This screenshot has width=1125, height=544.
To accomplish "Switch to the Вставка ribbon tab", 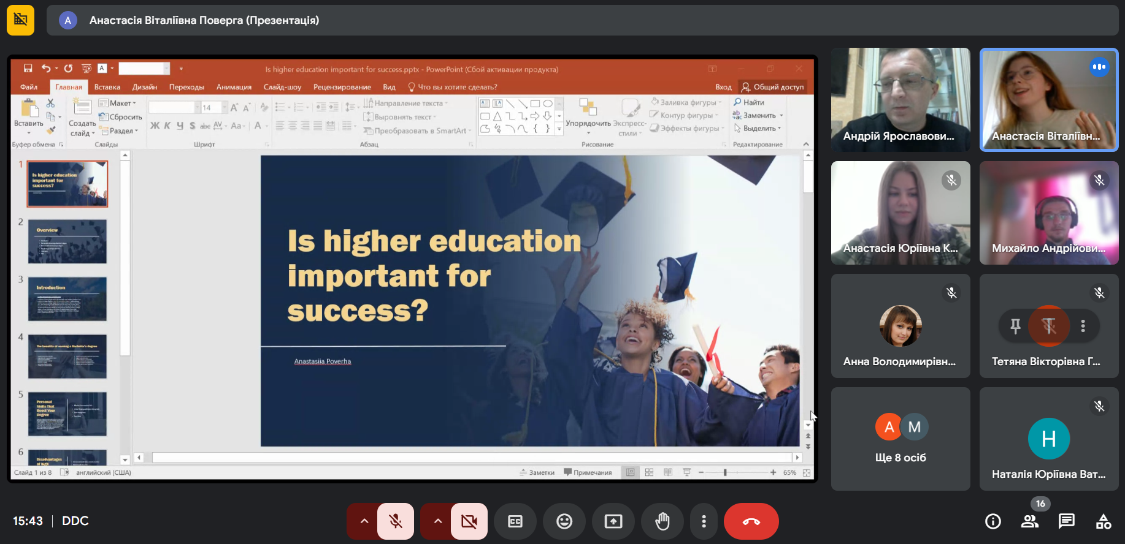I will click(x=107, y=87).
